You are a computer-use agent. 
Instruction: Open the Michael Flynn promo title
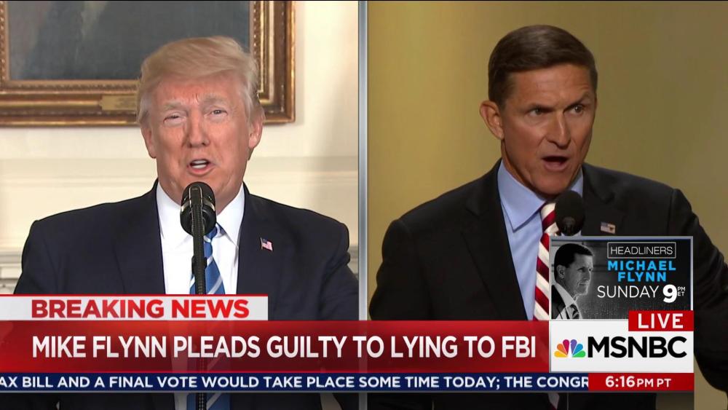(x=641, y=271)
